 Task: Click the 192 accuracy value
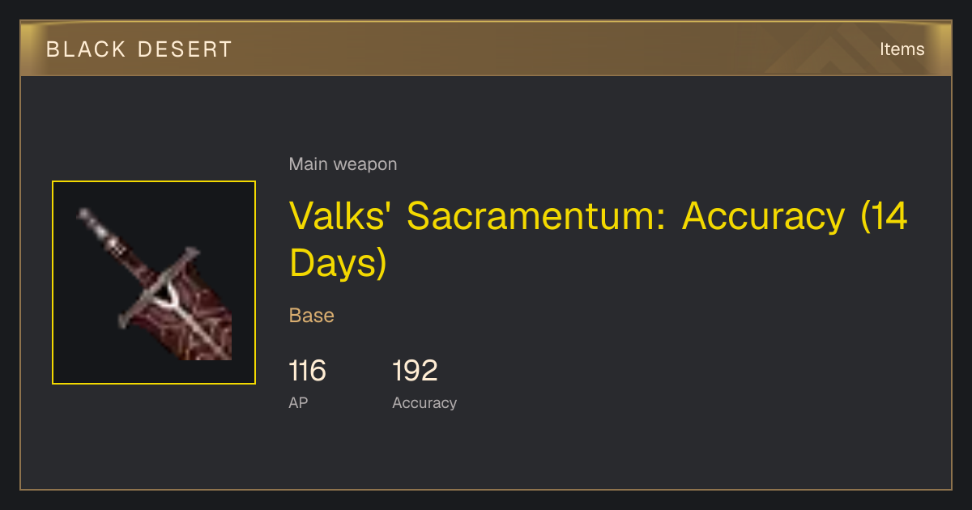point(415,372)
